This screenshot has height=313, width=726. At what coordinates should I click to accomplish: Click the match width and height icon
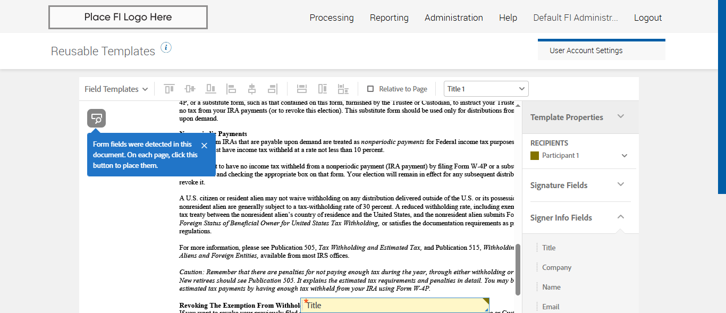pyautogui.click(x=343, y=89)
